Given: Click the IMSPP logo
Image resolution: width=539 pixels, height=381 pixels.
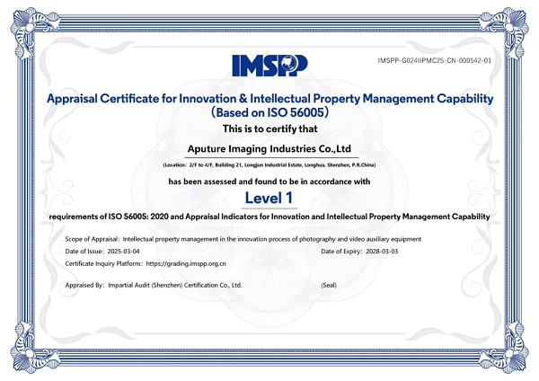Looking at the screenshot, I should click(x=269, y=66).
